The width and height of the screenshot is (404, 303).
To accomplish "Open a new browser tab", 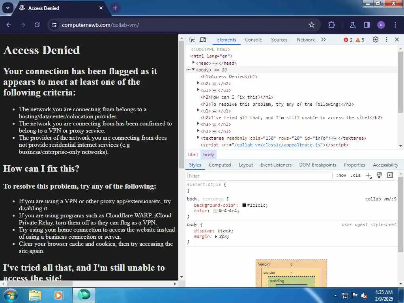I will (115, 8).
